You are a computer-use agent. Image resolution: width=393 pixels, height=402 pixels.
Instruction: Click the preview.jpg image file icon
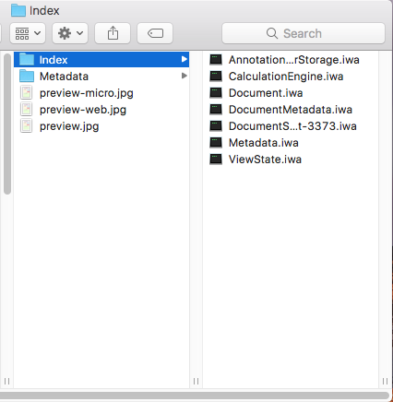(27, 126)
